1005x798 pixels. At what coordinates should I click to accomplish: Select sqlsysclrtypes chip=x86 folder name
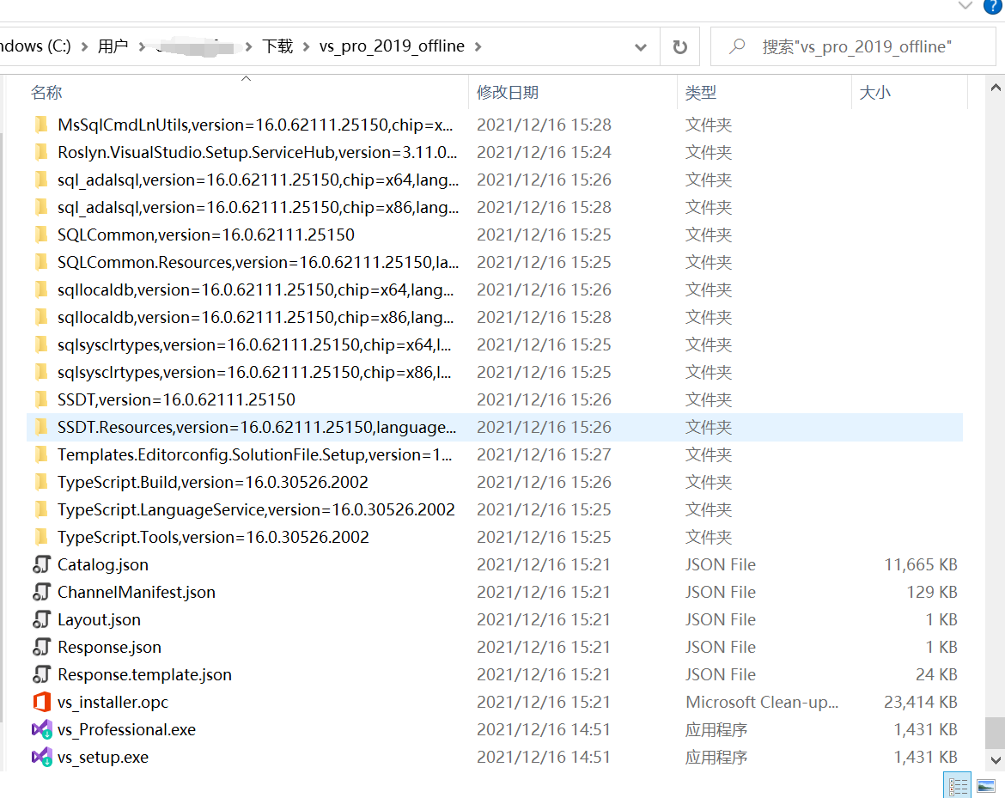253,373
